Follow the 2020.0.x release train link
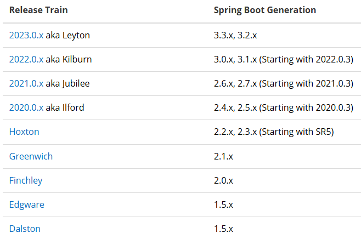 (x=26, y=108)
